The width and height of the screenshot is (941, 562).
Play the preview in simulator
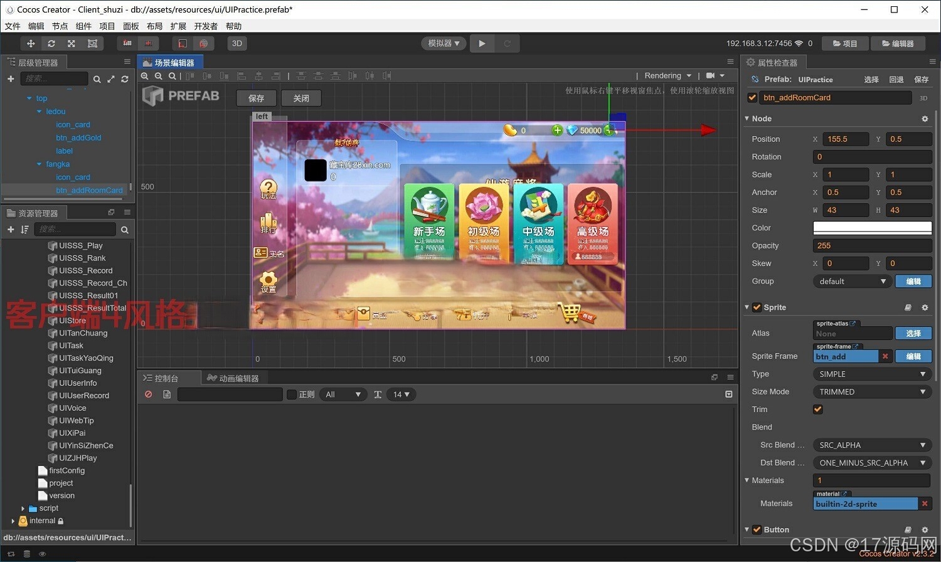(482, 43)
